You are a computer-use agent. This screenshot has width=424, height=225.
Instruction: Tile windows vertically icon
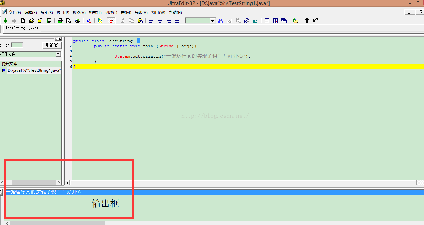tap(275, 21)
